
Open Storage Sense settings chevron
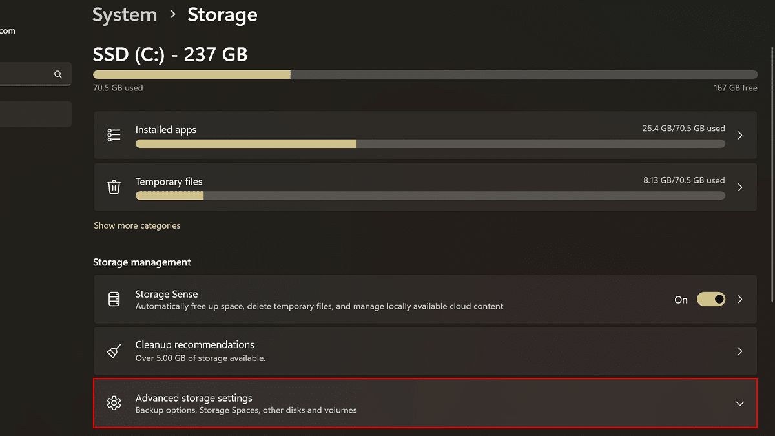coord(740,300)
